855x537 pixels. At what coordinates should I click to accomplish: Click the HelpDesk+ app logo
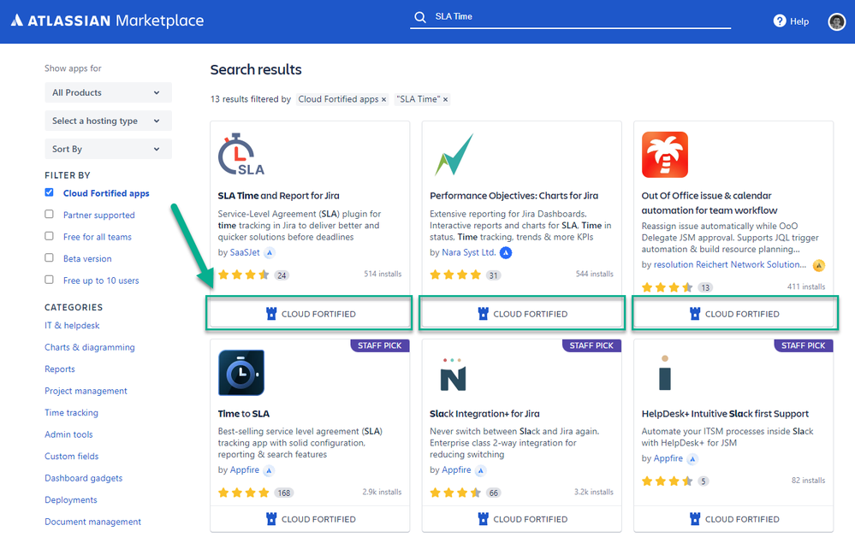pyautogui.click(x=665, y=373)
